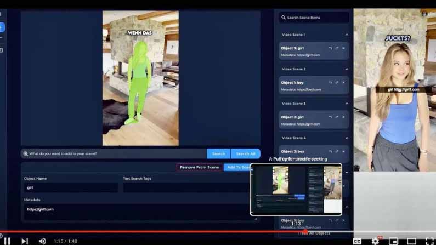Pause the video playback

point(7,241)
